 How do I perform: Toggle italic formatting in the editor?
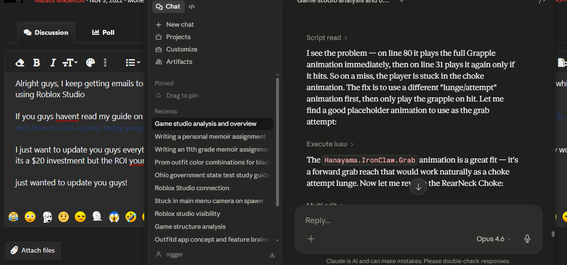(53, 62)
